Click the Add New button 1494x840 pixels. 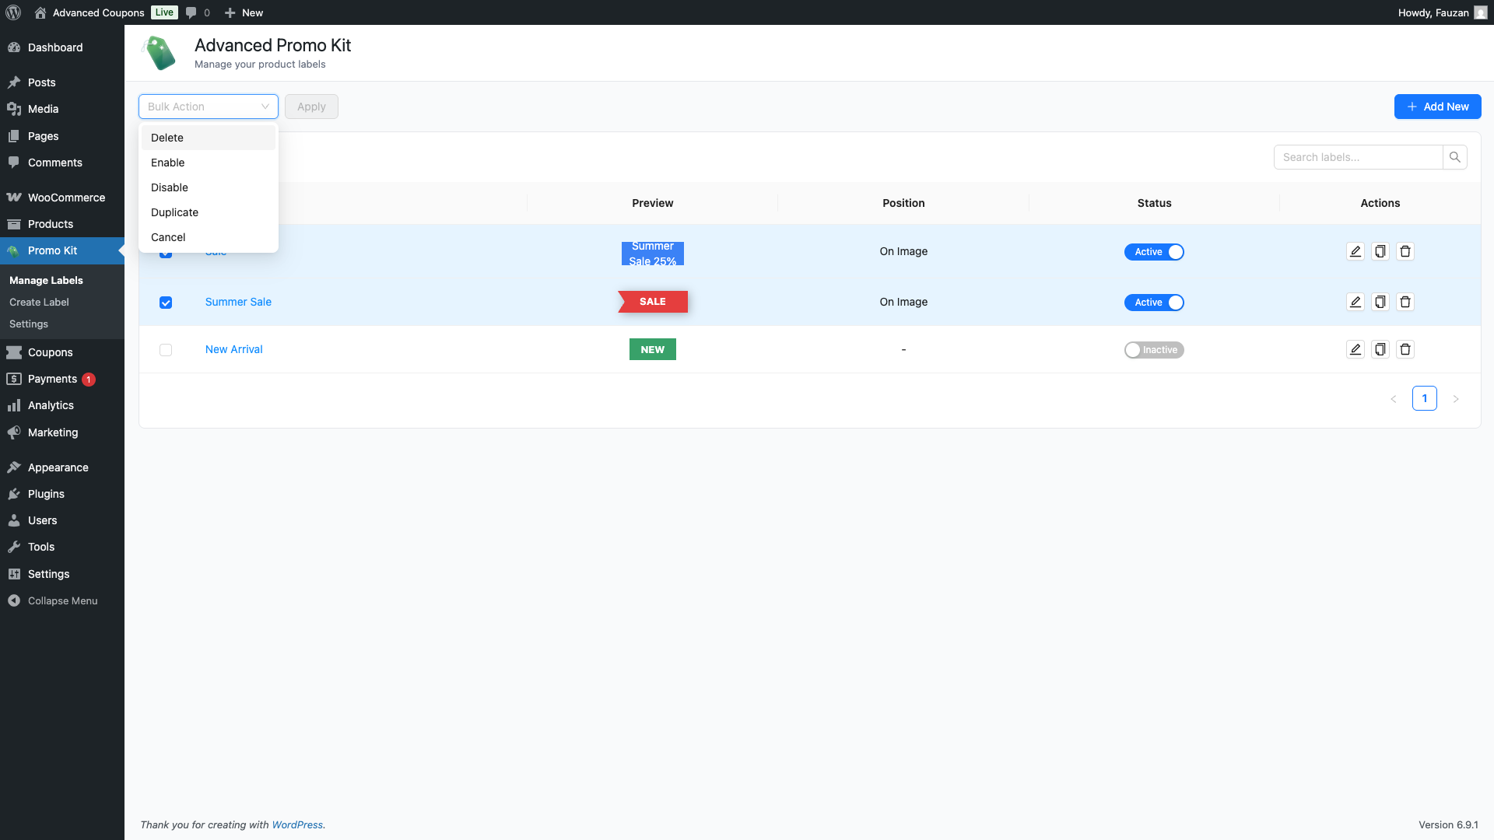(x=1437, y=107)
